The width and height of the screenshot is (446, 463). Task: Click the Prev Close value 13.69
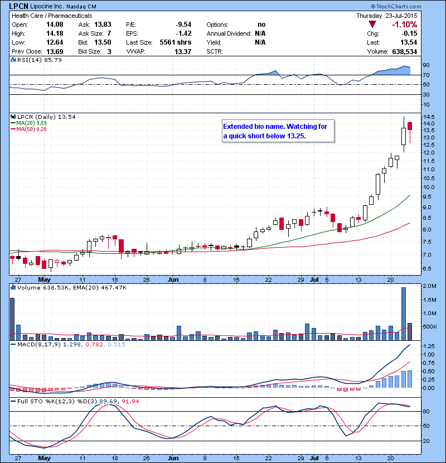(55, 51)
